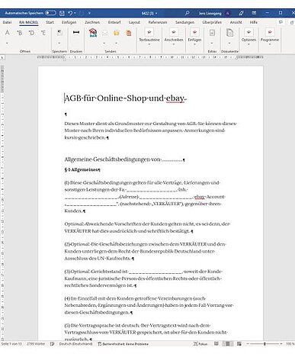The width and height of the screenshot is (295, 354).
Task: Click the A open icon in Öffnen group
Action: pos(8,33)
